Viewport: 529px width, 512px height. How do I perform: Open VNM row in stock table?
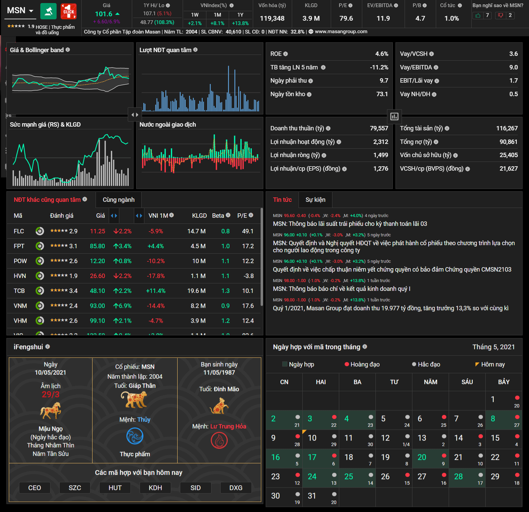(134, 306)
